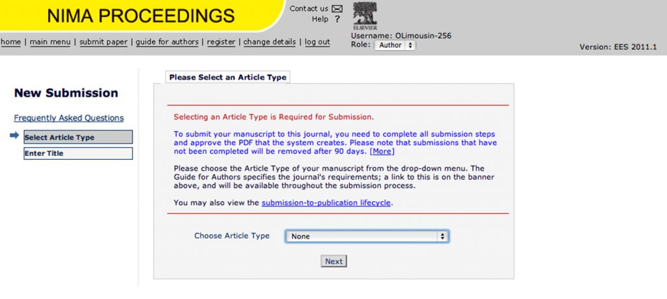Click the Elsevier tree logo
The image size is (667, 299).
pyautogui.click(x=364, y=16)
